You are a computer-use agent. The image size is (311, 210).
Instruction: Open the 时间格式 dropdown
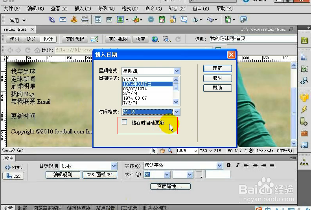(177, 112)
